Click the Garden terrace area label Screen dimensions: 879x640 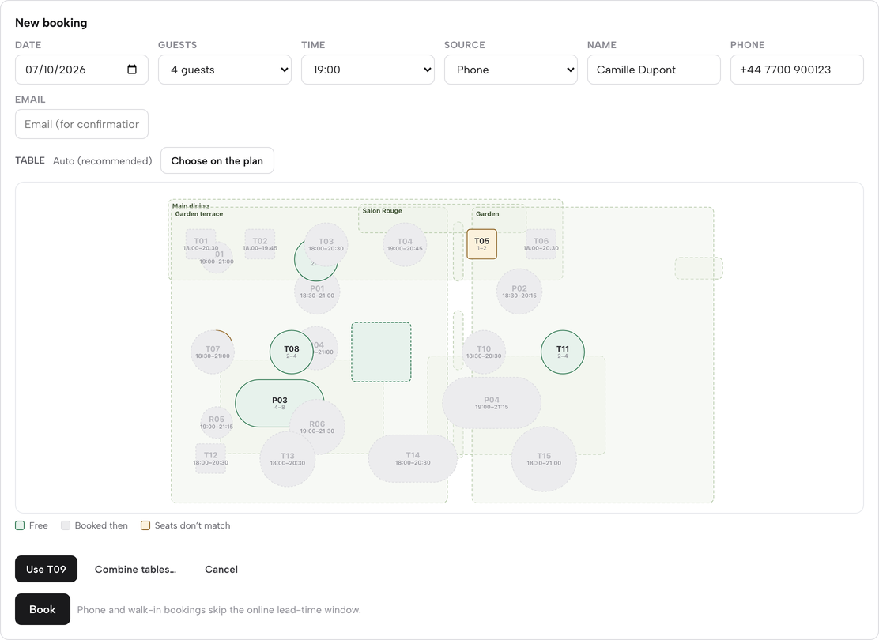tap(199, 214)
